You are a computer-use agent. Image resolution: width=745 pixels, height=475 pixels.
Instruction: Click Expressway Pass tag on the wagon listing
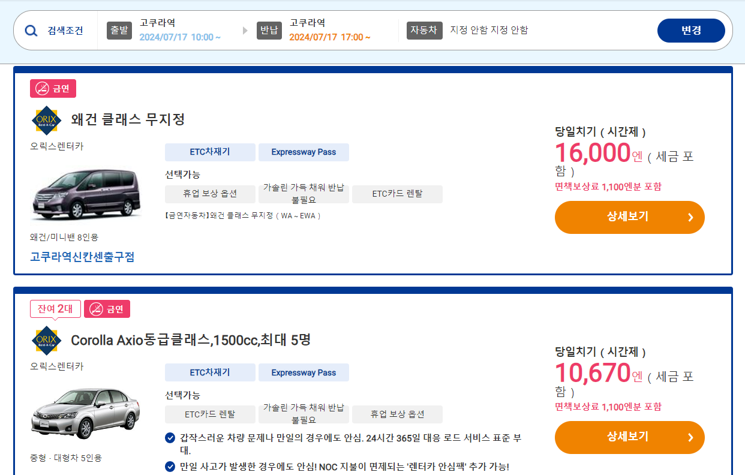[x=304, y=152]
